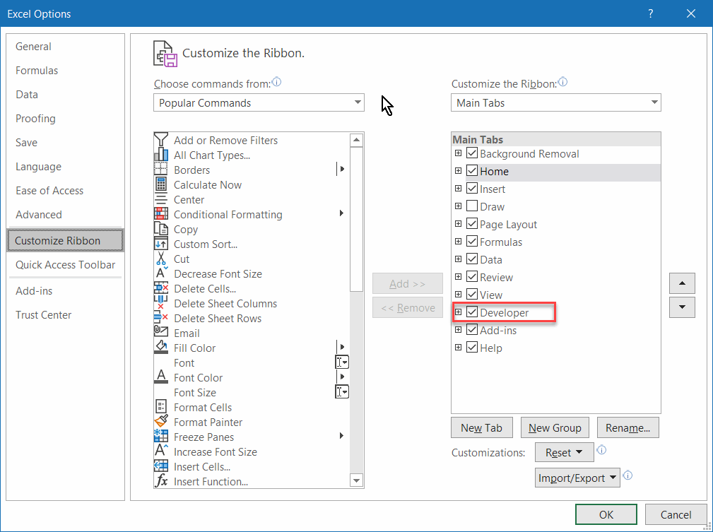Toggle the Insert tab checkbox
This screenshot has width=713, height=532.
[x=472, y=189]
